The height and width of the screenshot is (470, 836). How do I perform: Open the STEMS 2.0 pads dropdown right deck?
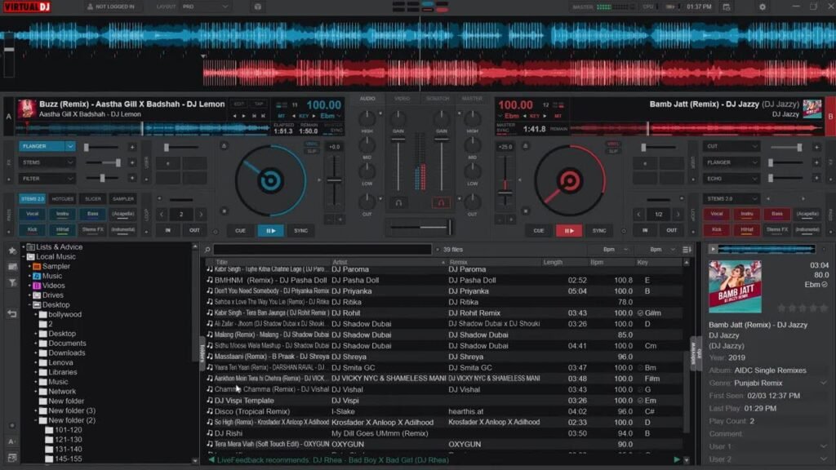[731, 199]
